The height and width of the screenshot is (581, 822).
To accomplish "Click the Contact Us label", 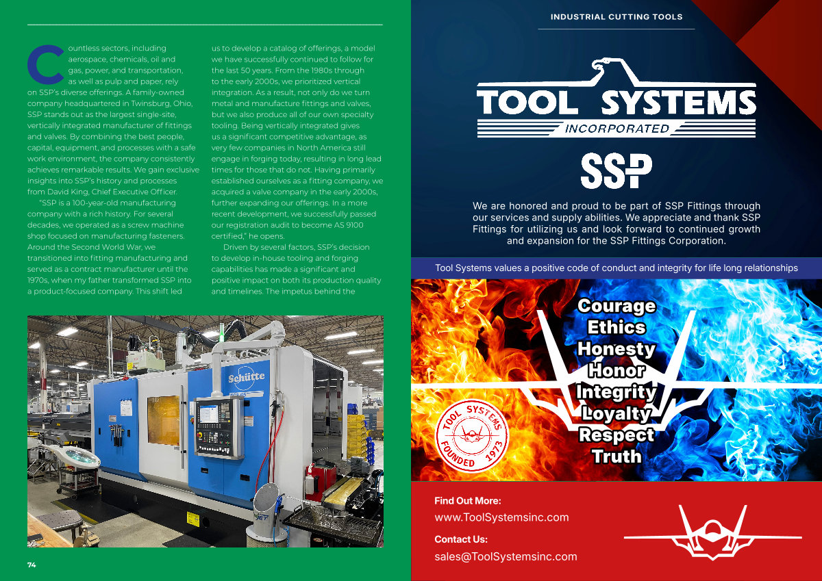I will click(x=461, y=539).
